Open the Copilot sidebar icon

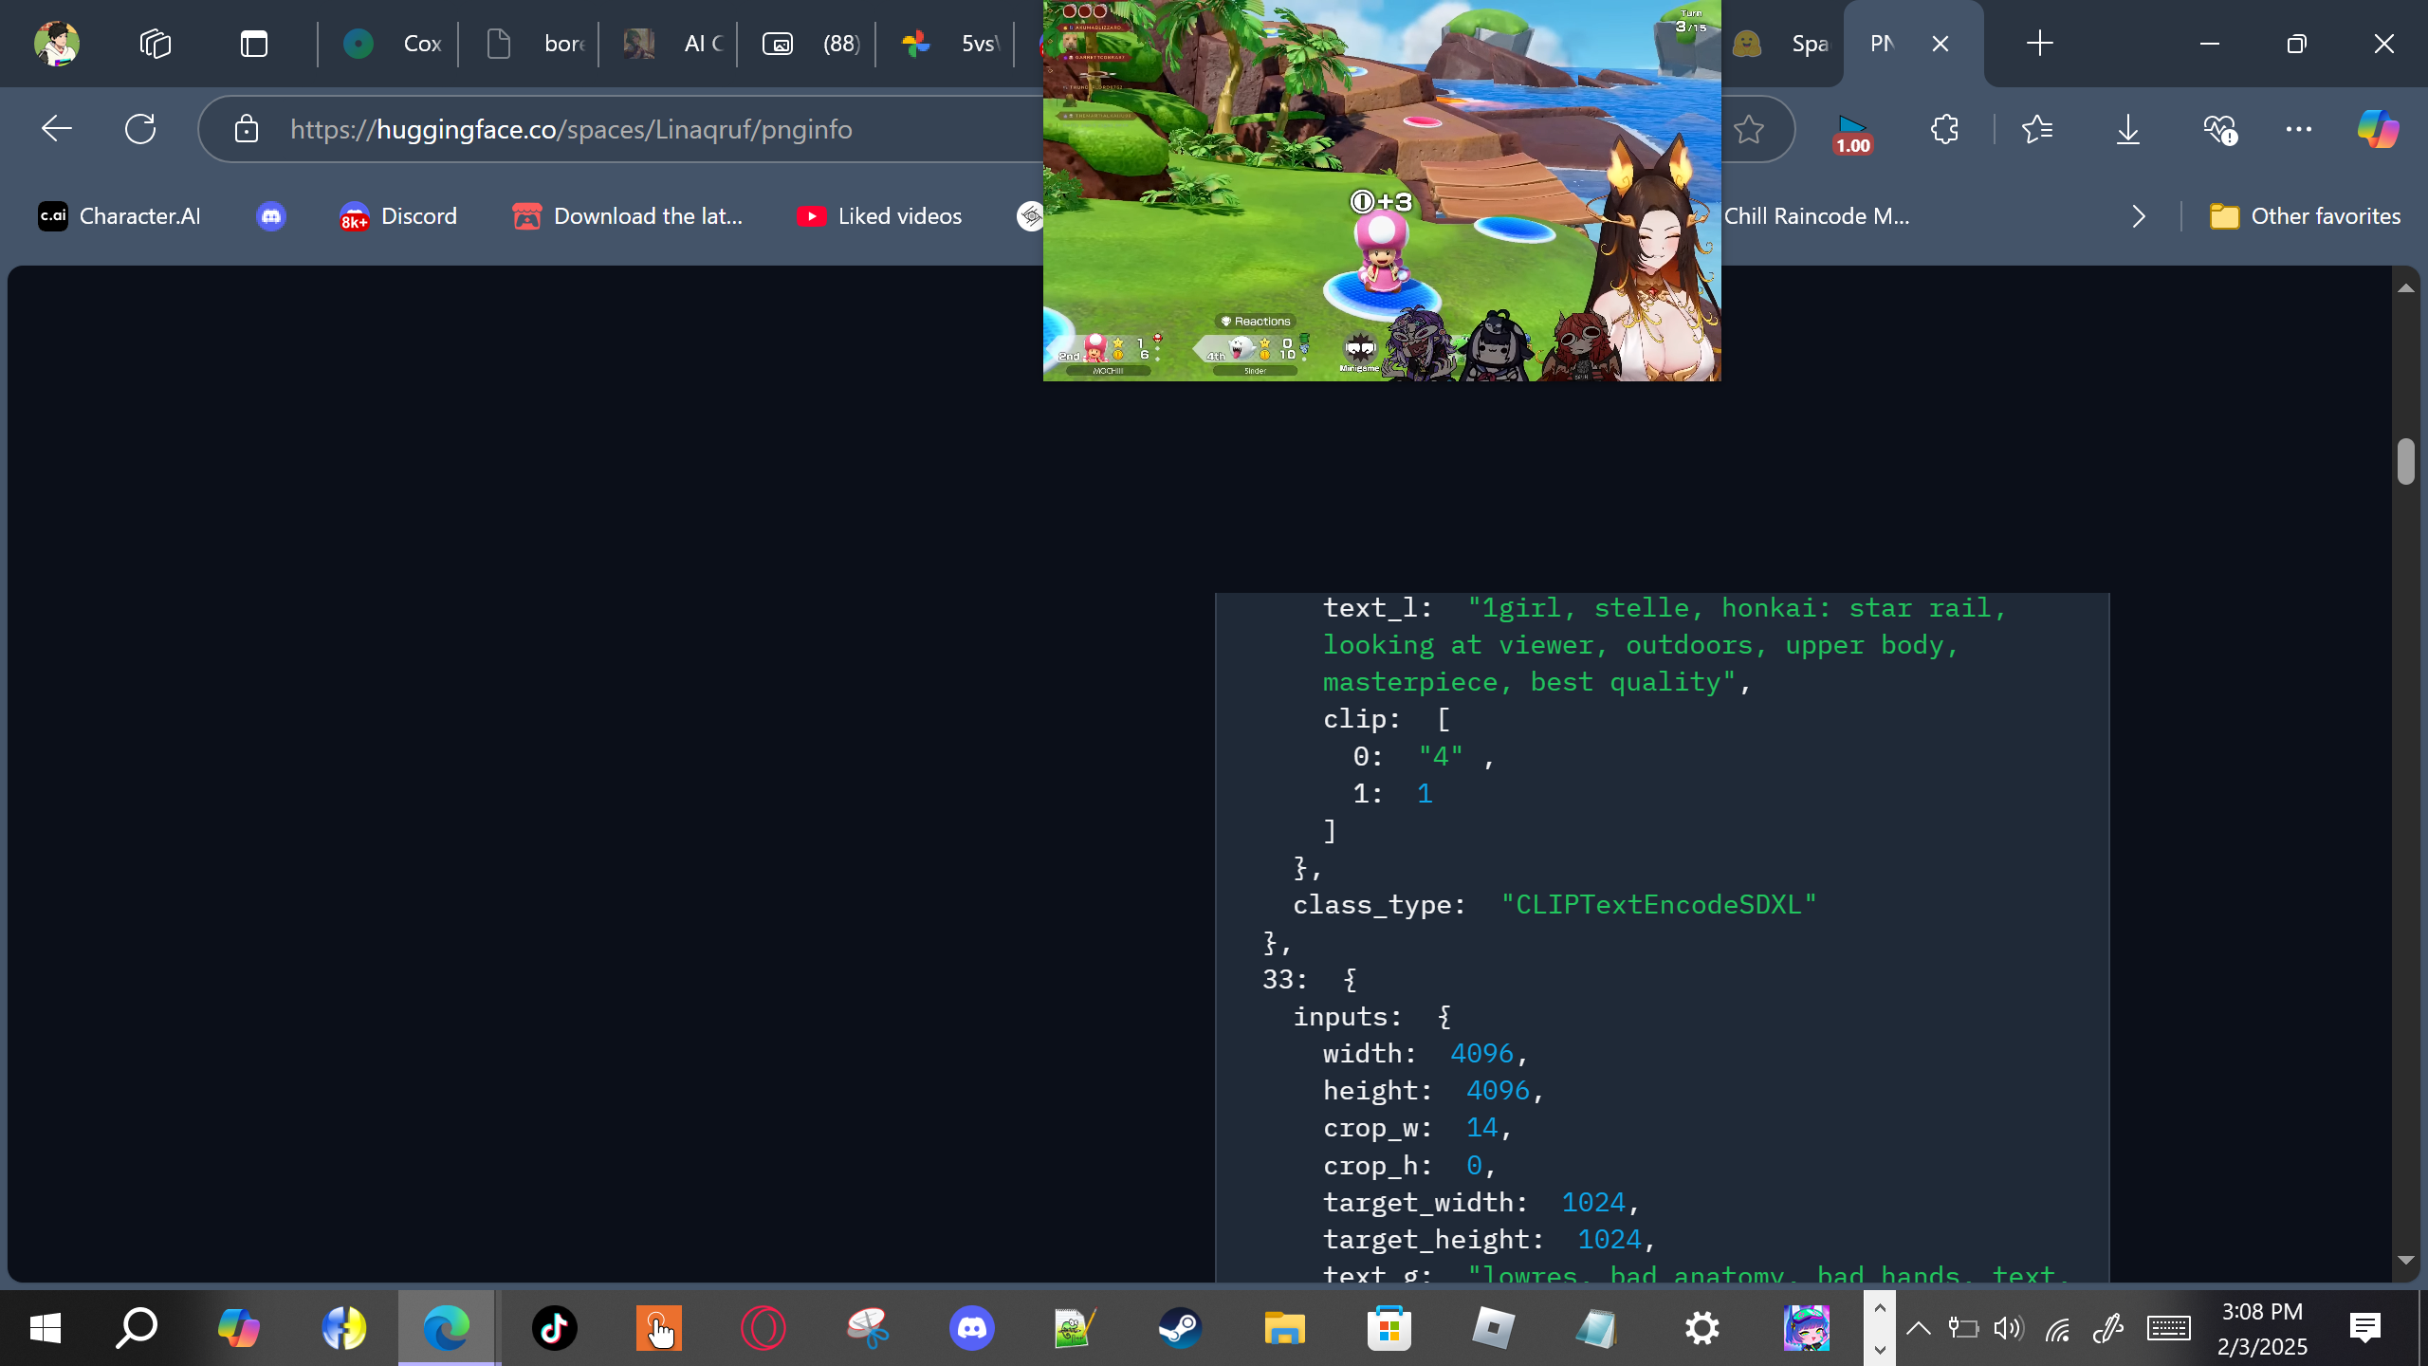pyautogui.click(x=2379, y=129)
